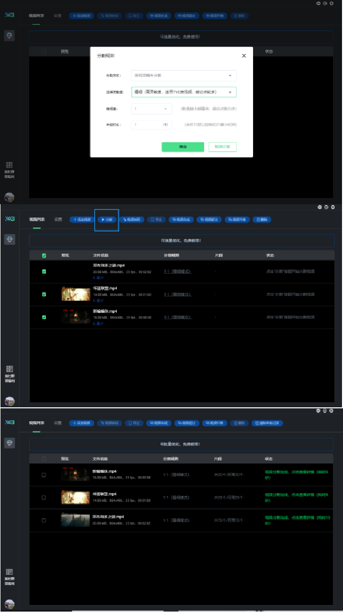The width and height of the screenshot is (343, 612).
Task: Tick the unchecked box beside 新蝙蝠侠.mp4
Action: 43,475
